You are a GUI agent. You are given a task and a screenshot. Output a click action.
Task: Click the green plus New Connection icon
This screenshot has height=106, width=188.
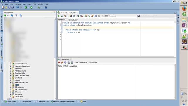[x=5, y=16]
